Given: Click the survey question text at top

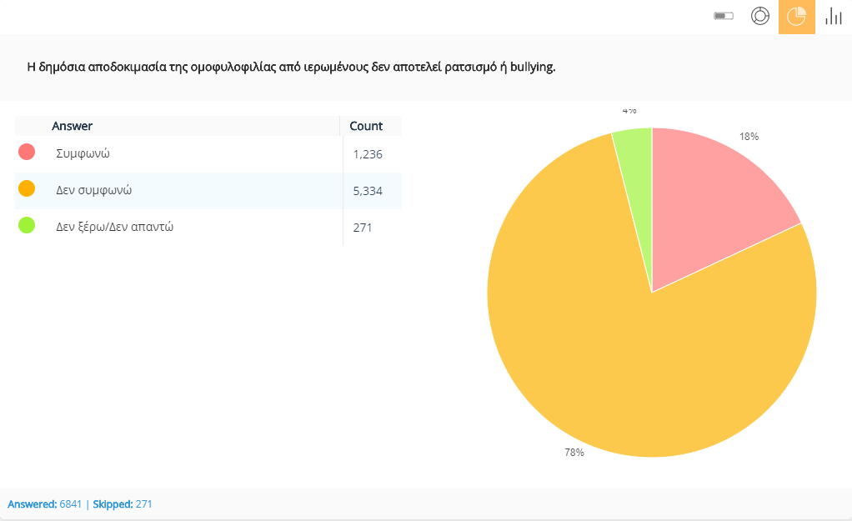Looking at the screenshot, I should coord(291,67).
